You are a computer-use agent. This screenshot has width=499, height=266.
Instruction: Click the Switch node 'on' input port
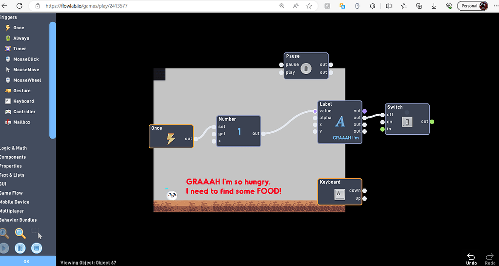tap(382, 122)
